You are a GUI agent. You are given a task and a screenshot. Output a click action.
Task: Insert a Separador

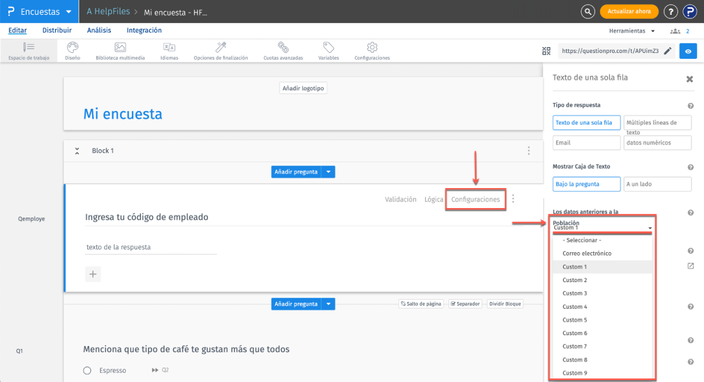click(x=465, y=304)
